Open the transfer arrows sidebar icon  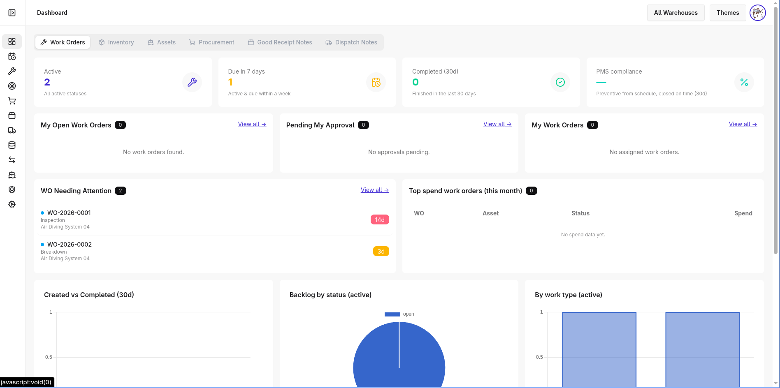pyautogui.click(x=12, y=160)
